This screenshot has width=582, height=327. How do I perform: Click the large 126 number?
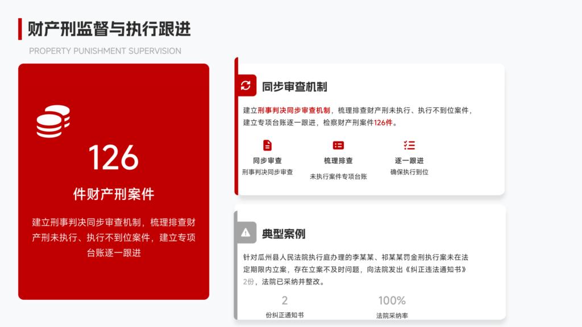click(x=114, y=157)
